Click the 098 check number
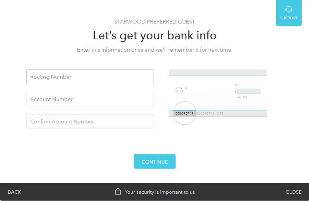Image resolution: width=309 pixels, height=201 pixels. 220,114
